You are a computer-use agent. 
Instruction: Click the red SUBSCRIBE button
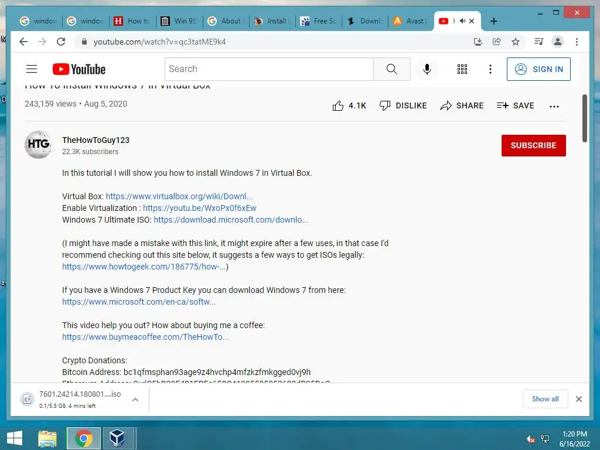point(533,145)
